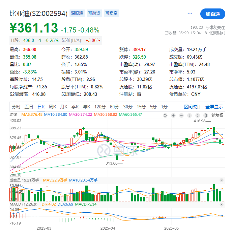This screenshot has height=234, width=232.
Task: Click the 成交额 69.43亿 stat
Action: (185, 57)
